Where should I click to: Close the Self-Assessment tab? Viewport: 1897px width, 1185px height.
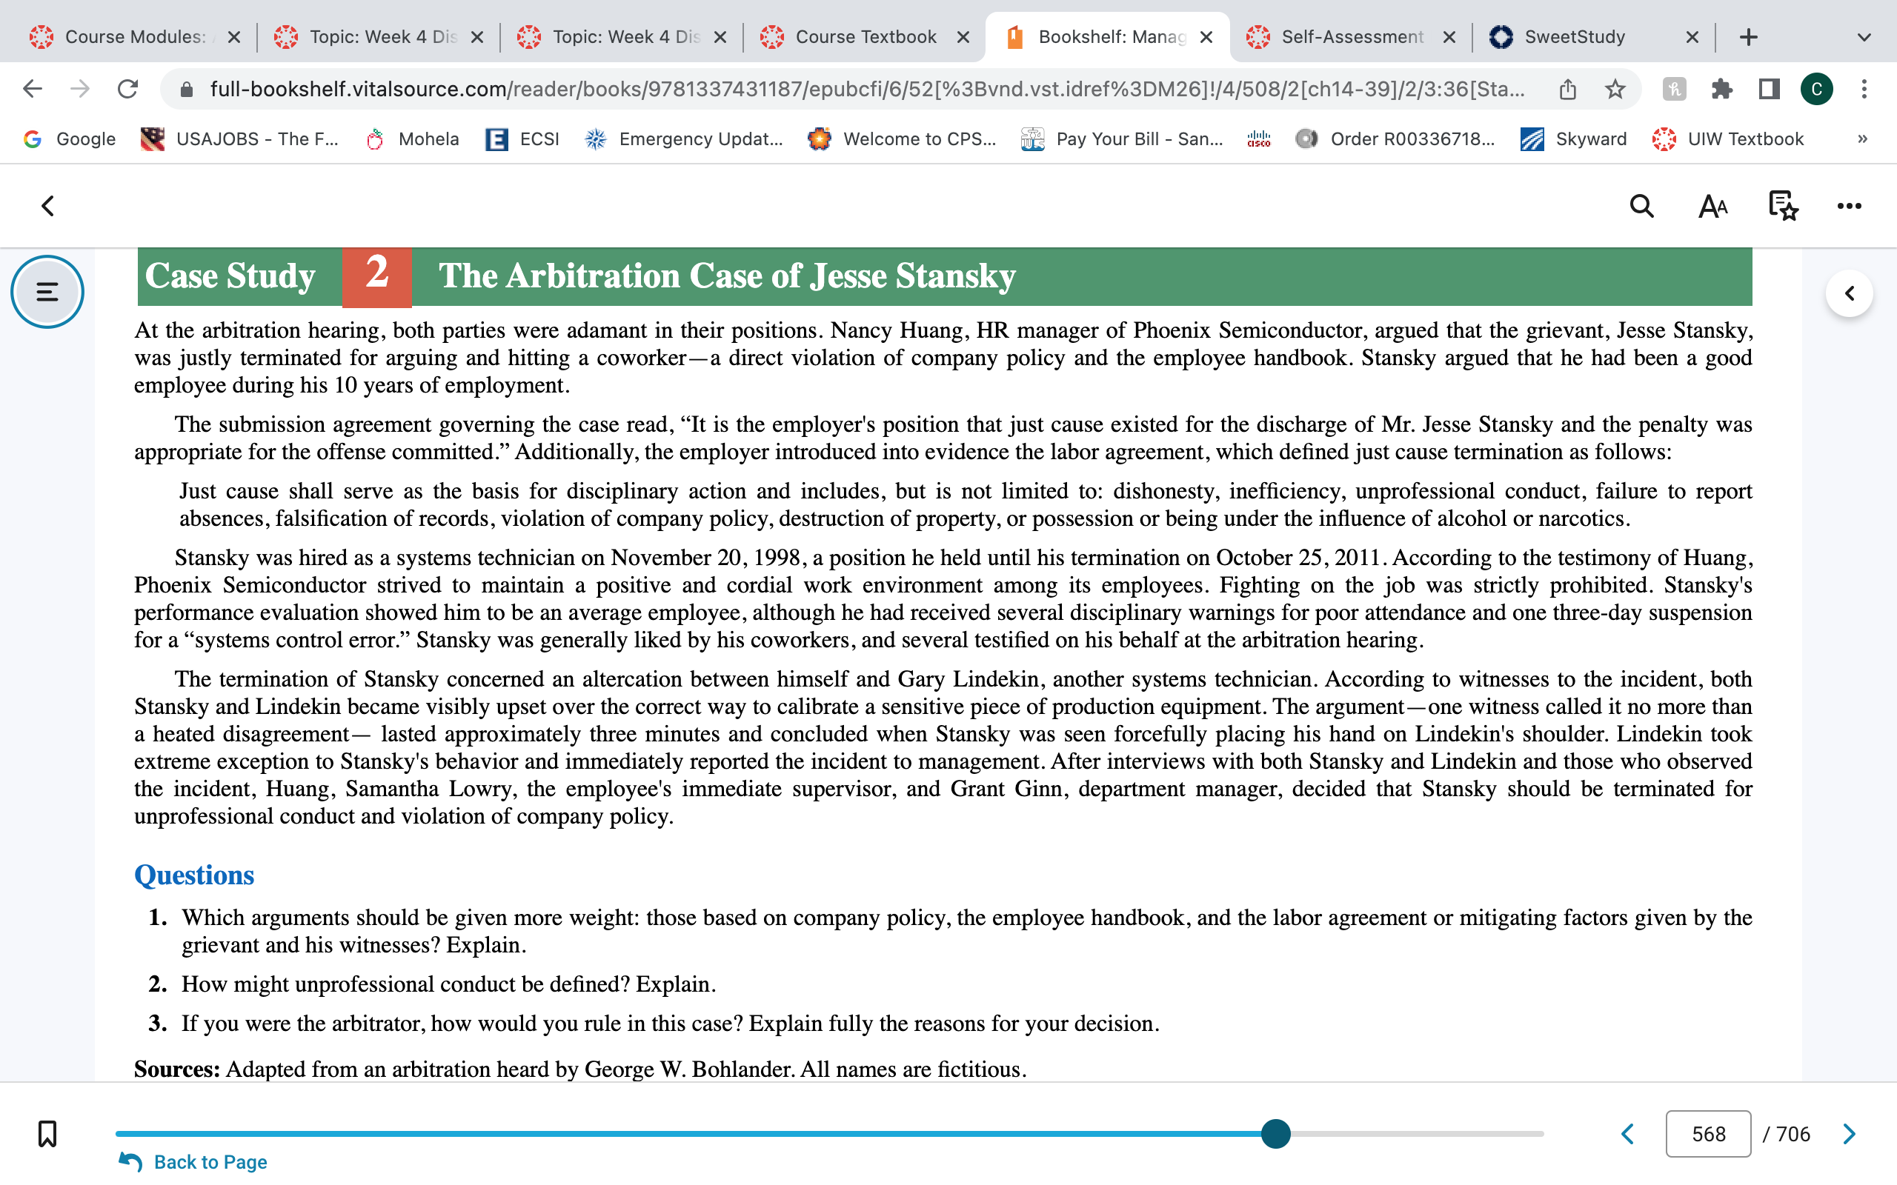1449,37
